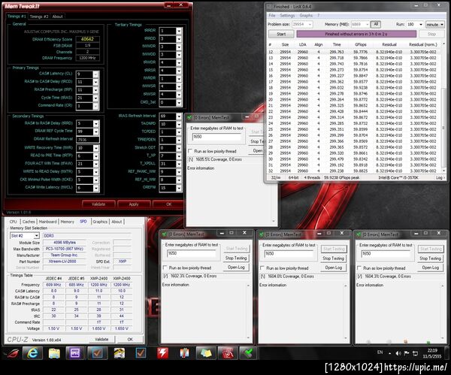Click the LinX finished-without-errors progress bar
The height and width of the screenshot is (375, 451).
[x=356, y=35]
